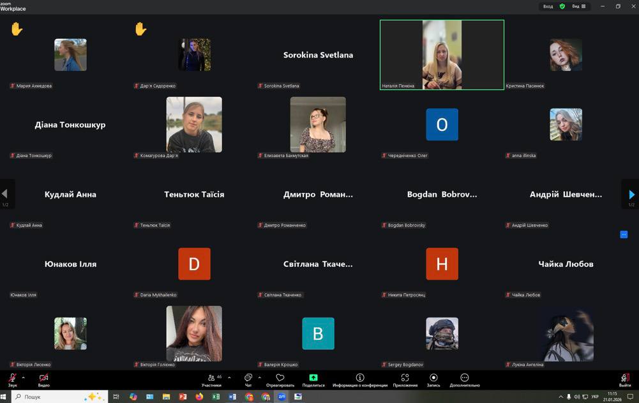Expand the arrow next to Участники
Screen dimensions: 639x403
(x=229, y=377)
